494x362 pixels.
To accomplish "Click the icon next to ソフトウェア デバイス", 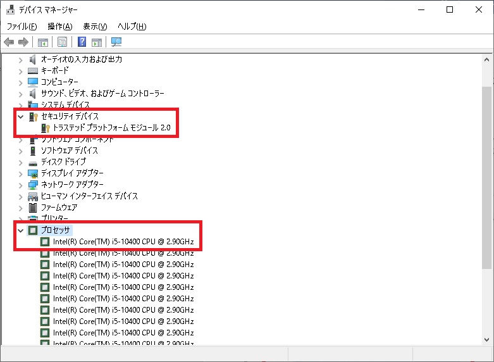I will pos(33,151).
